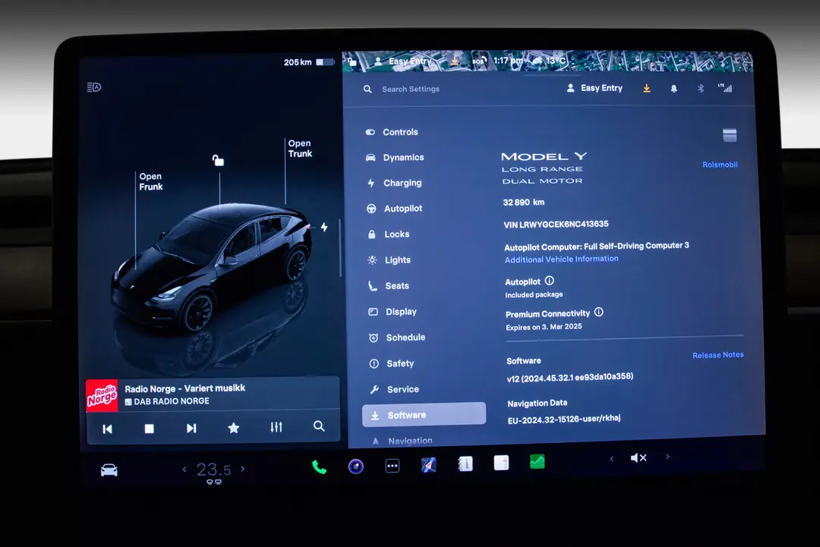This screenshot has width=820, height=547.
Task: Go to Seats settings
Action: pyautogui.click(x=389, y=286)
